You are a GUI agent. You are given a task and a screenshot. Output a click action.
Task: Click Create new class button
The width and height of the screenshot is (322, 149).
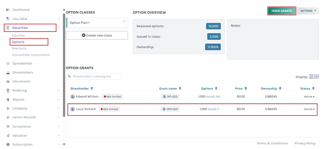coord(97,35)
